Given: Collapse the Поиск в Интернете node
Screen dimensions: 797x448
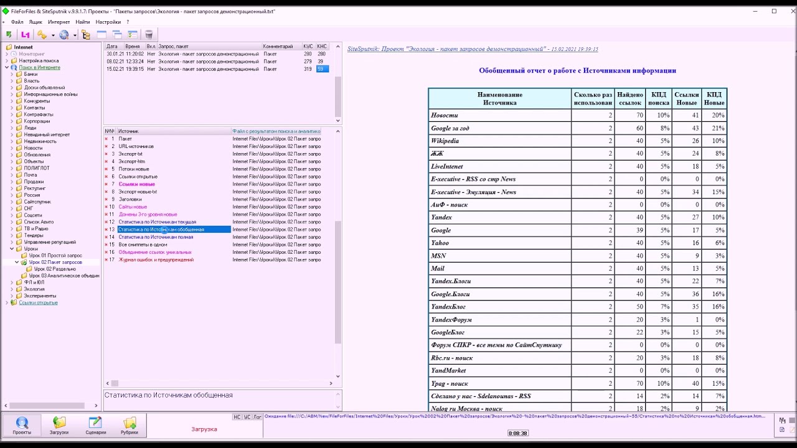Looking at the screenshot, I should coord(7,67).
